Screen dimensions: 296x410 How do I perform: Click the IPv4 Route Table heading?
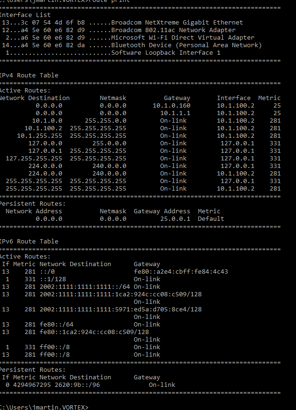tap(28, 75)
